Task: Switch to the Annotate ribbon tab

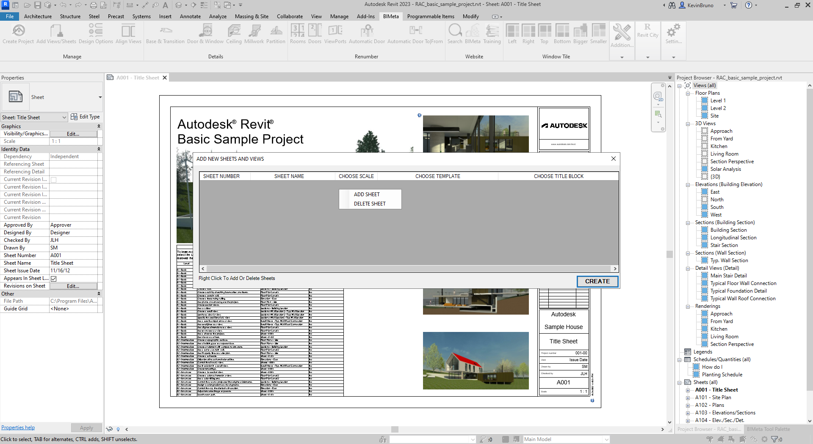Action: [190, 16]
